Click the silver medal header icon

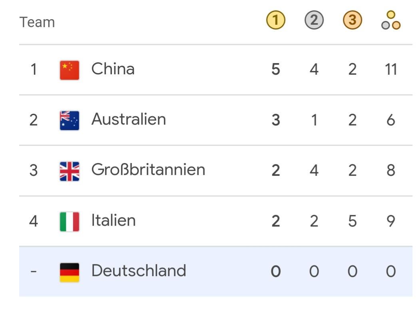click(314, 20)
